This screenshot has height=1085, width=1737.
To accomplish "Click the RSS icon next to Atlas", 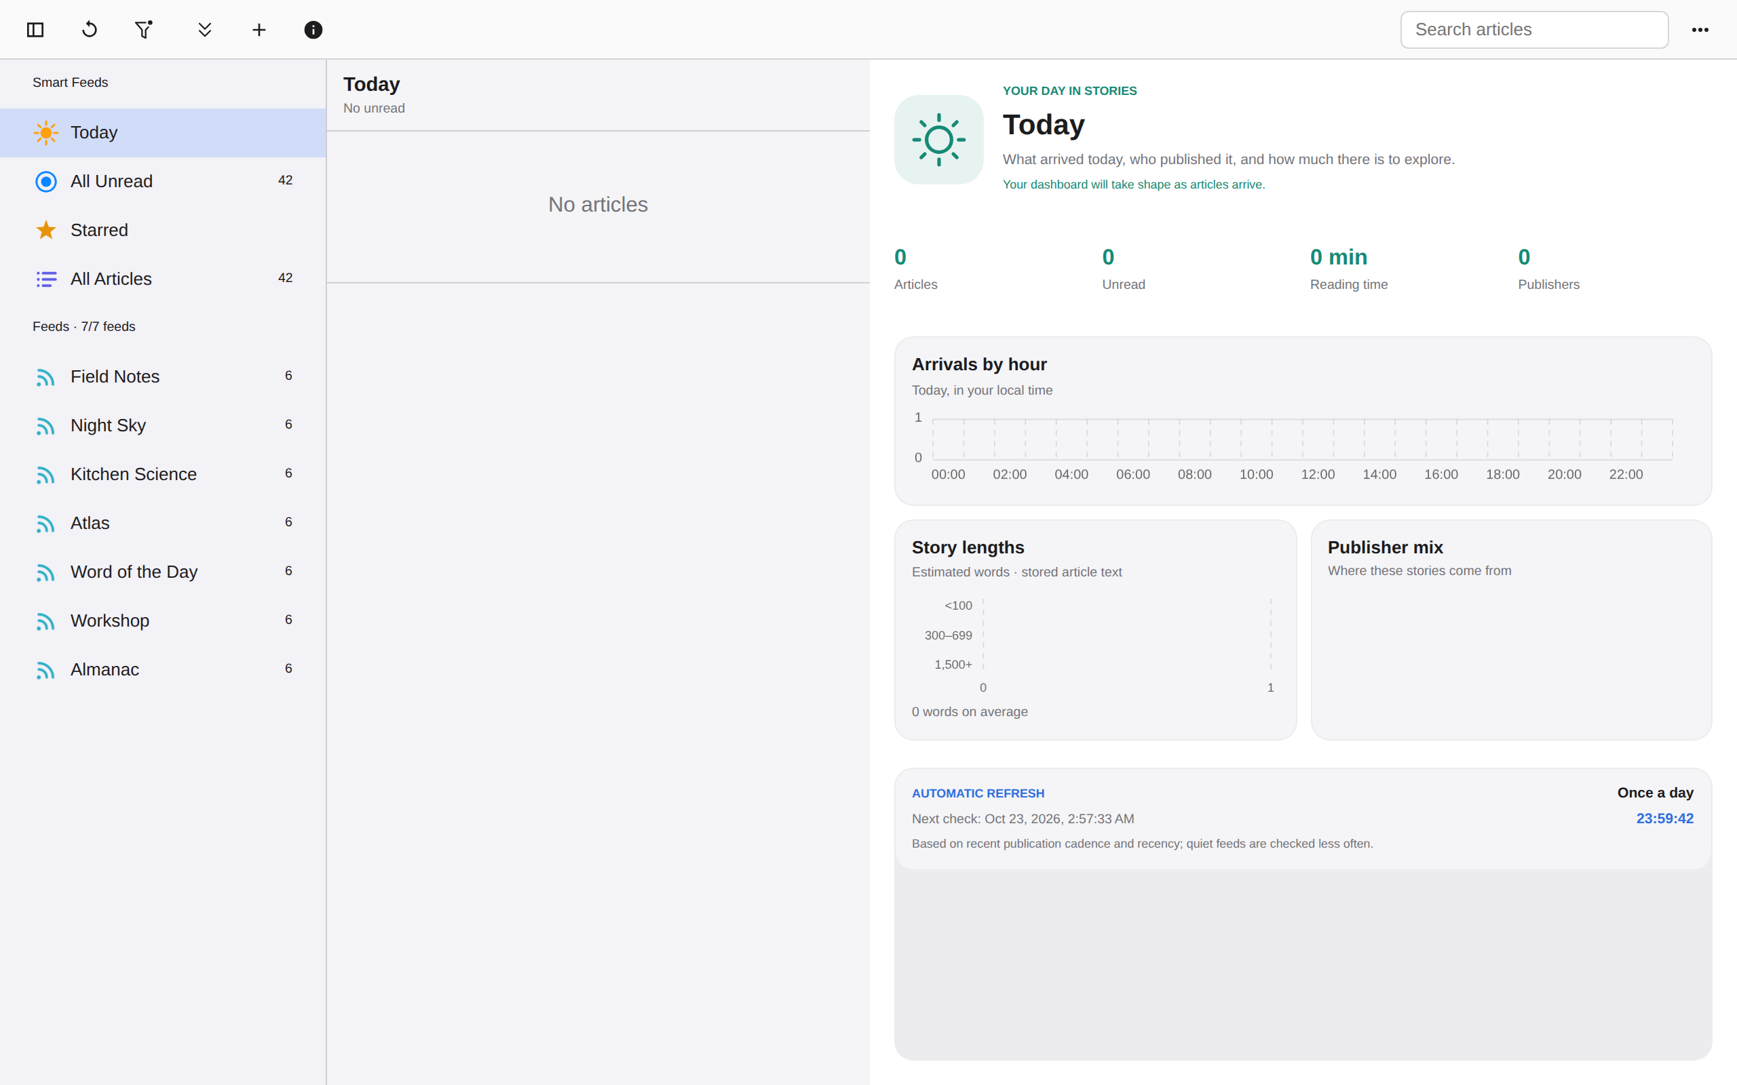I will pos(46,524).
